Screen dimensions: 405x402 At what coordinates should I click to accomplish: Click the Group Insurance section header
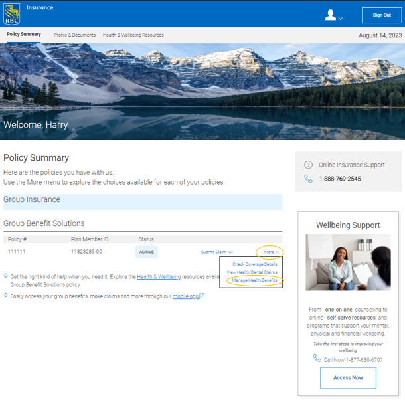point(143,202)
